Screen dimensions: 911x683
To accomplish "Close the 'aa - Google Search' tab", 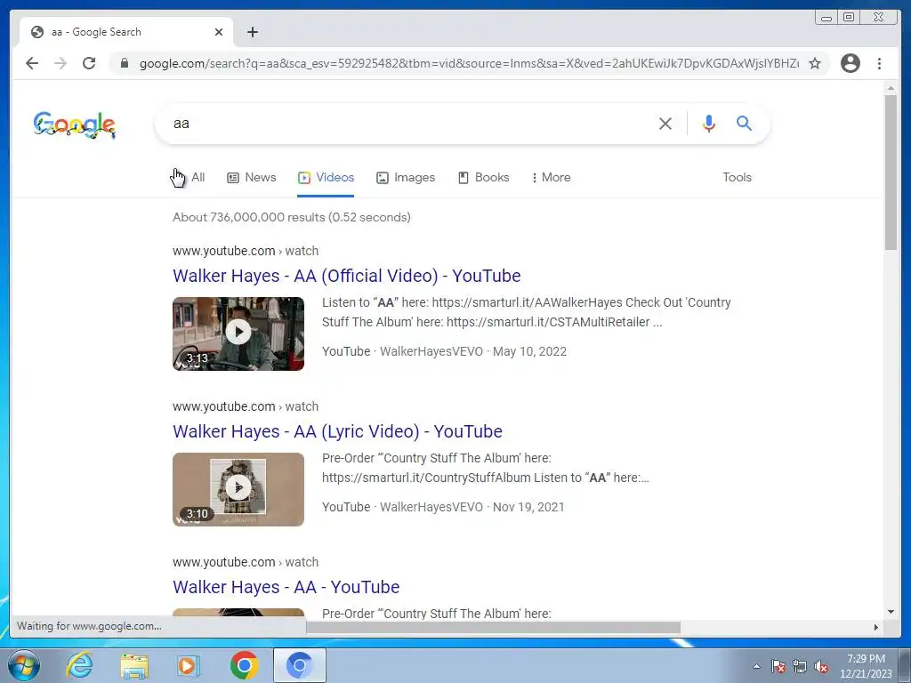I will coord(219,32).
